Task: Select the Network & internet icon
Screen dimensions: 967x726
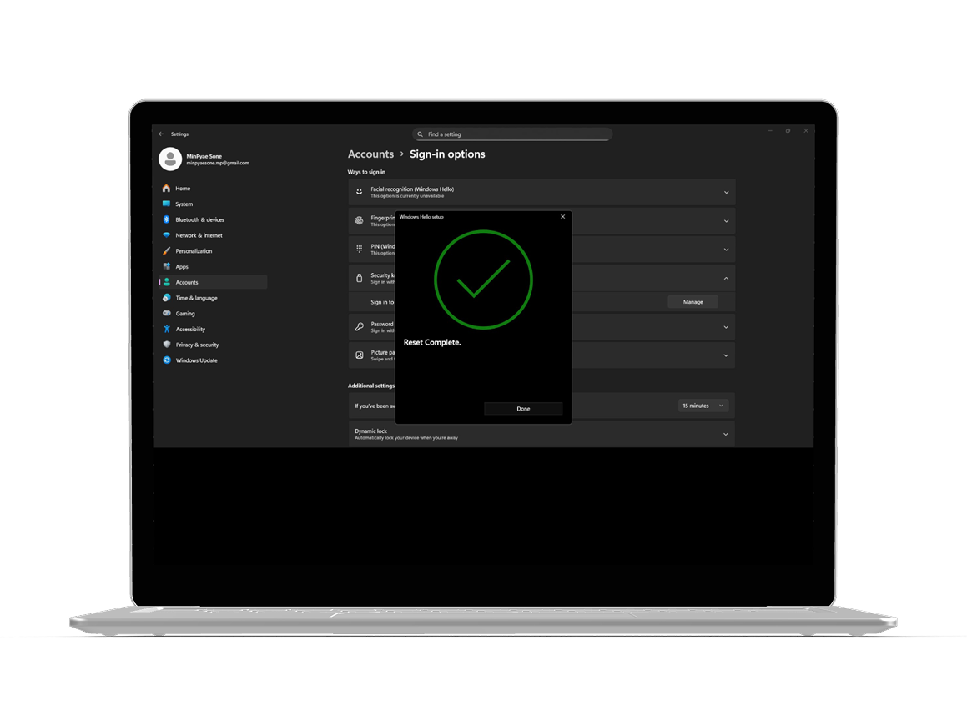Action: (167, 235)
